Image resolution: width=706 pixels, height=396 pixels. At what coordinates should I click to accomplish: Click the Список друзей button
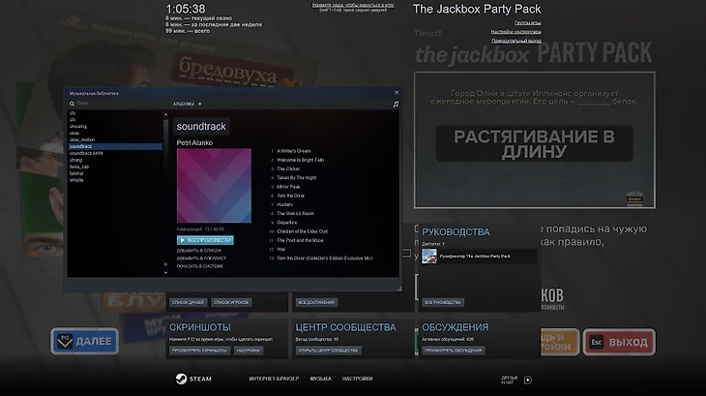pos(189,302)
